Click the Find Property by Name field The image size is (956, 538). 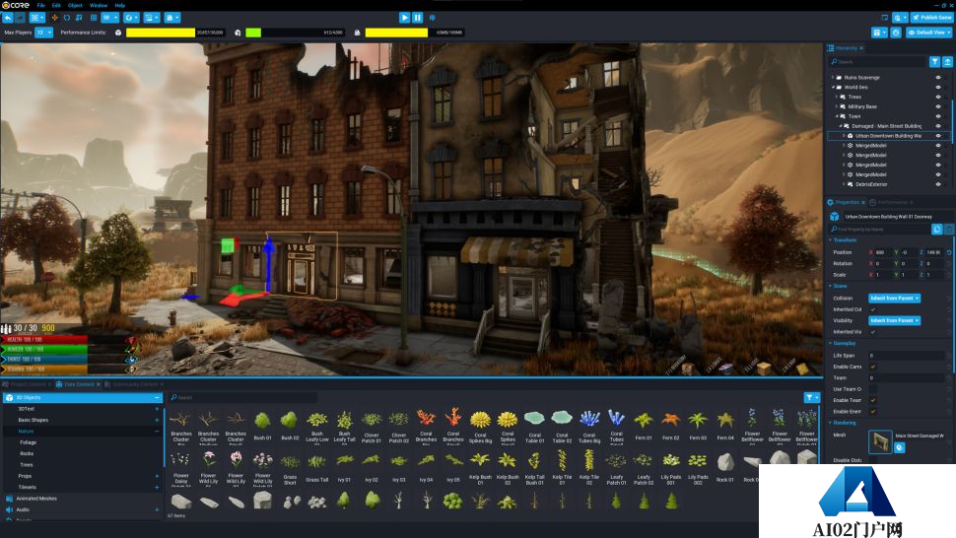click(879, 229)
